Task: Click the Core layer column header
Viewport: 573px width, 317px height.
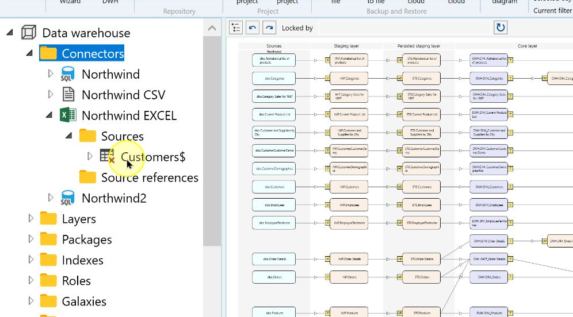Action: tap(528, 46)
